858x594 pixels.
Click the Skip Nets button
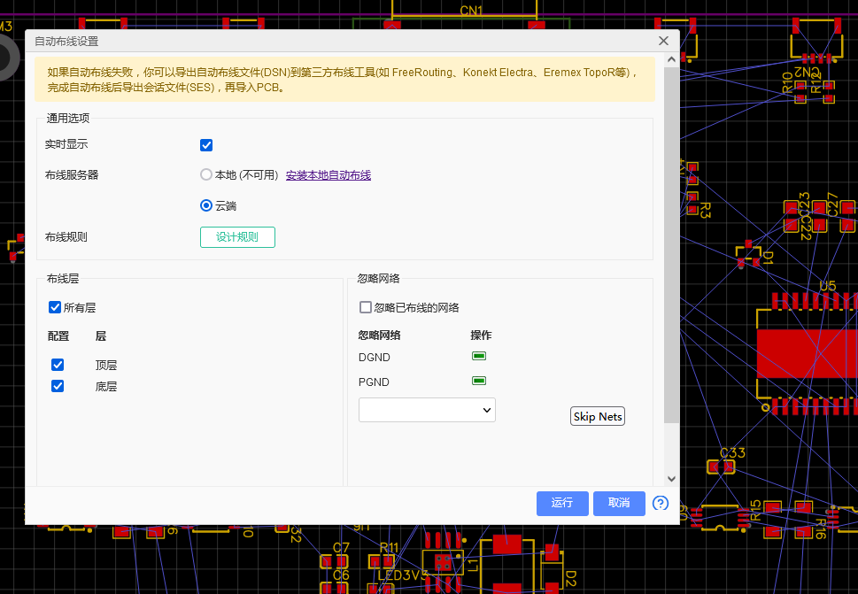[598, 416]
